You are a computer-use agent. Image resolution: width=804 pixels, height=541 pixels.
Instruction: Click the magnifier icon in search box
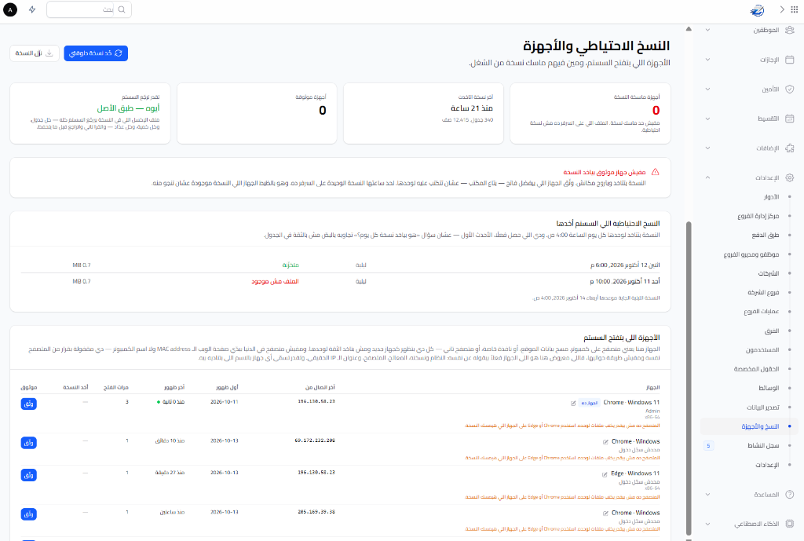coord(122,9)
